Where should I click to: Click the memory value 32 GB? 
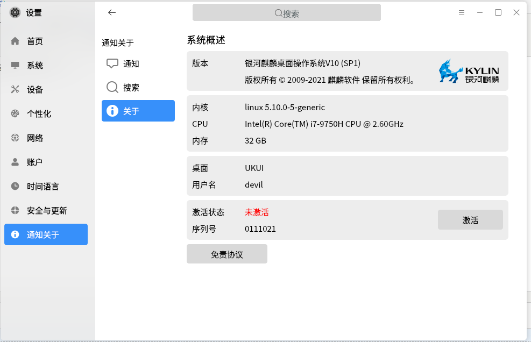coord(256,140)
